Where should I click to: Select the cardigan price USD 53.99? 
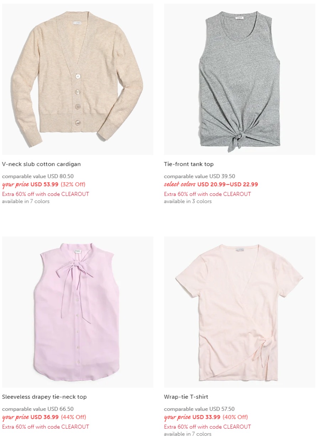click(44, 184)
